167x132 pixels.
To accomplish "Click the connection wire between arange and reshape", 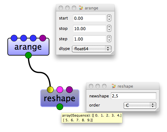I will coord(39,72).
